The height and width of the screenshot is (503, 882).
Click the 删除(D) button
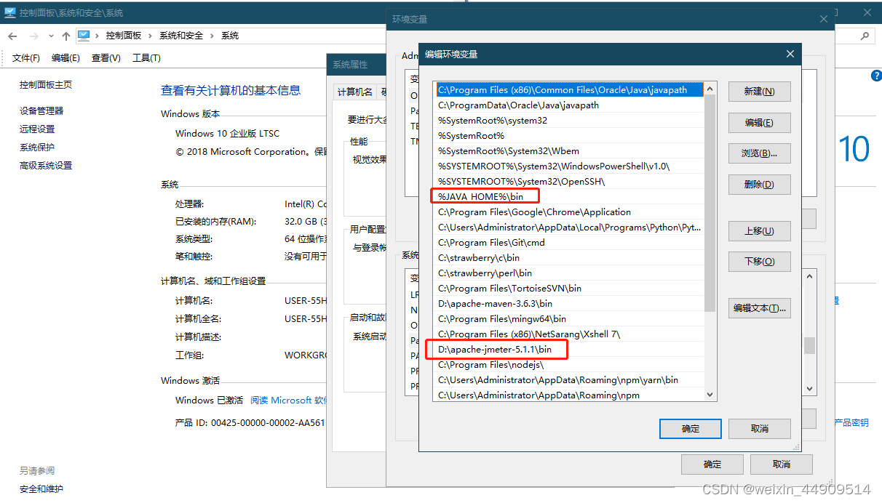759,185
